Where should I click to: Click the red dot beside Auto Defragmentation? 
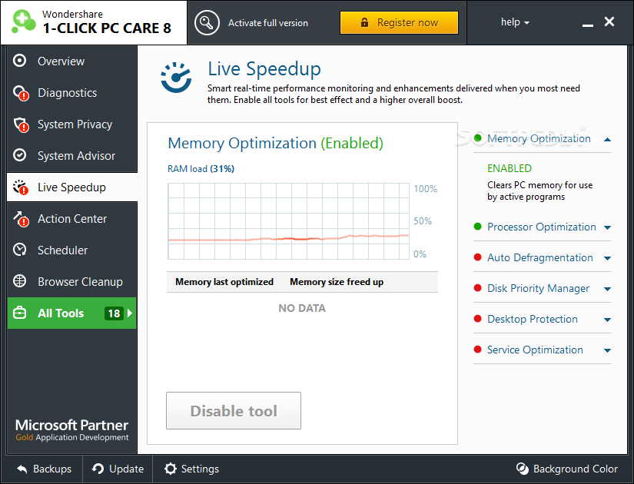(x=477, y=257)
